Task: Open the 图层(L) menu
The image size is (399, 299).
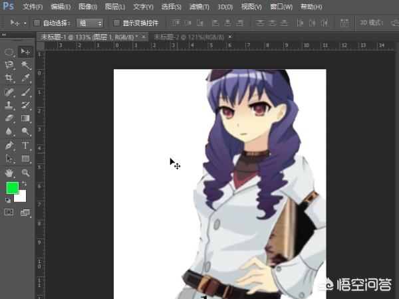Action: (x=115, y=7)
